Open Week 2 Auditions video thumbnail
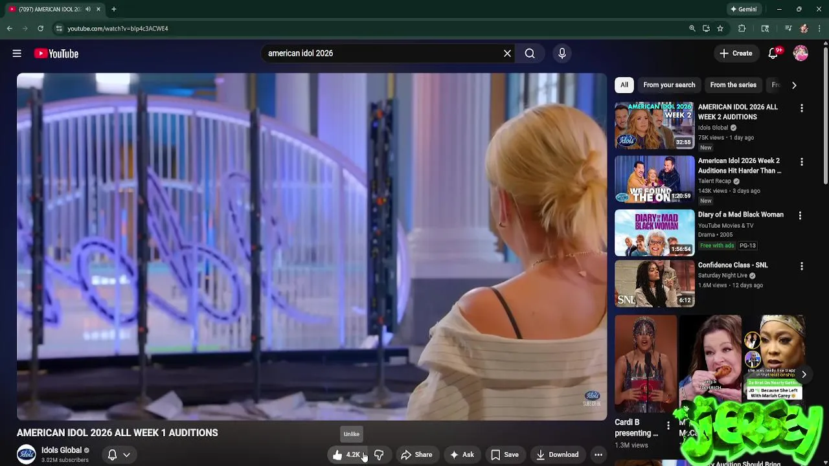The image size is (829, 466). click(654, 125)
